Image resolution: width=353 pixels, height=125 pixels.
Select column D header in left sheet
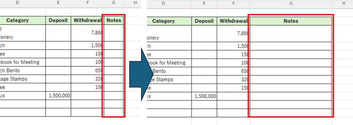point(23,3)
